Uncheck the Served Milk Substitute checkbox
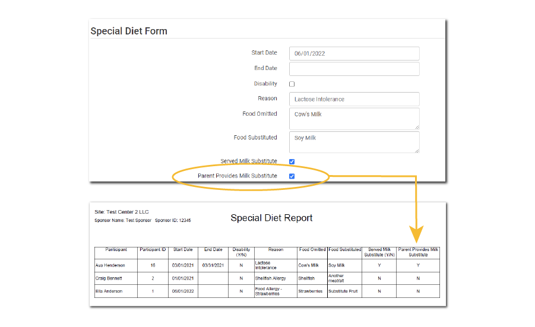The width and height of the screenshot is (535, 327). tap(292, 161)
